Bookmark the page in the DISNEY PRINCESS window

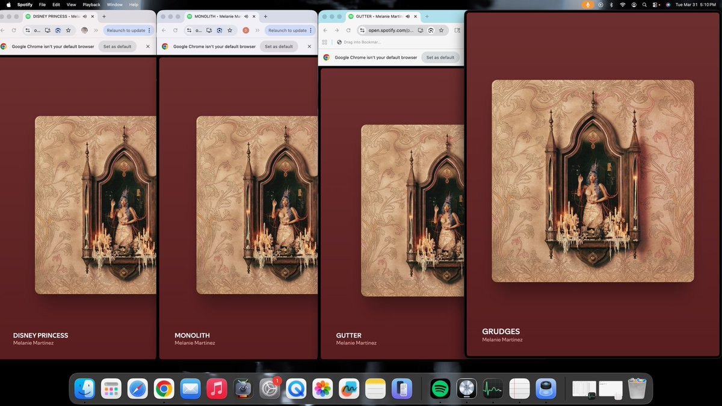pyautogui.click(x=68, y=30)
